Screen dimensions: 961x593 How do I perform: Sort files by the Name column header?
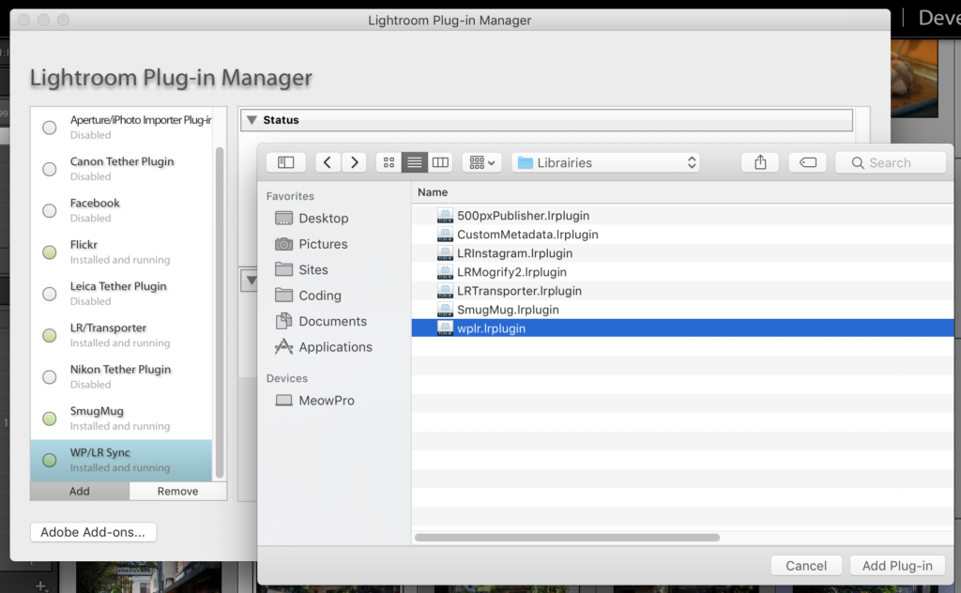(x=433, y=192)
